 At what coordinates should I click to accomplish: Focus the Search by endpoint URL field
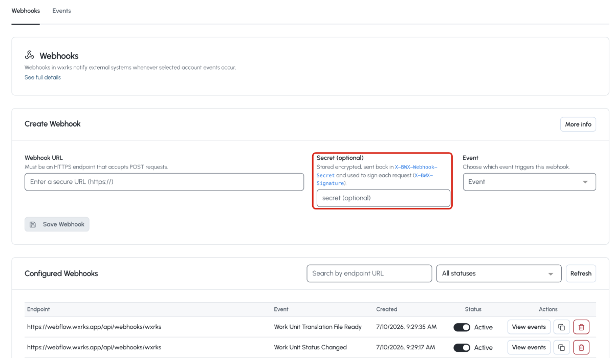point(369,273)
